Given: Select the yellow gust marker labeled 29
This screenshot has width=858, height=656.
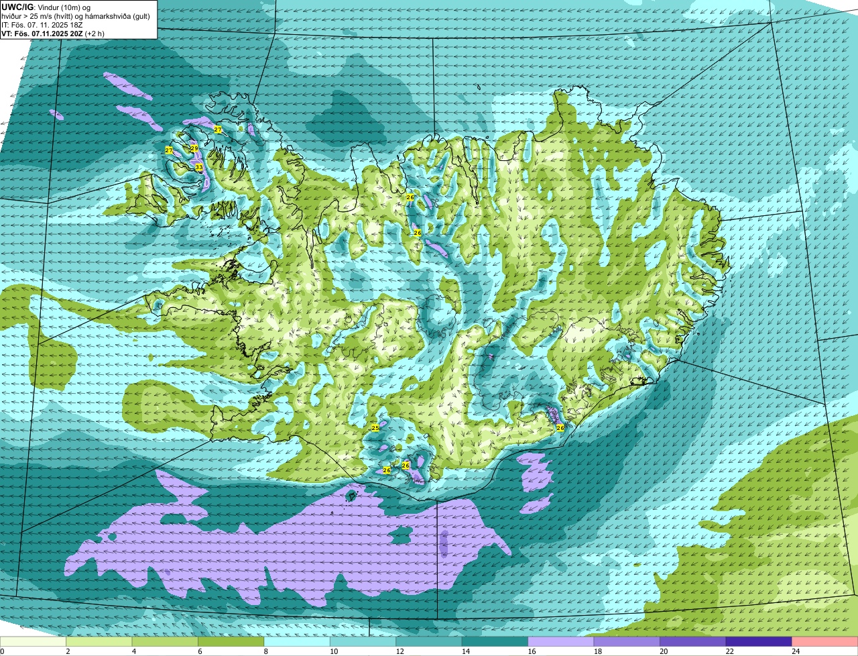Looking at the screenshot, I should [194, 148].
